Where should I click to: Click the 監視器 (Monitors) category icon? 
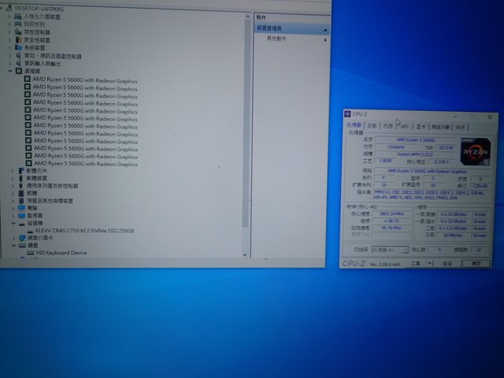click(x=20, y=215)
